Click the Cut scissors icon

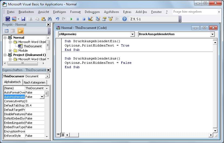(31, 19)
